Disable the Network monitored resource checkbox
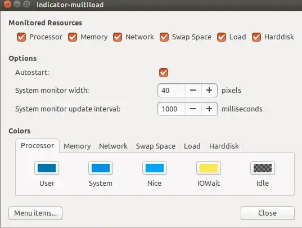 [x=118, y=37]
